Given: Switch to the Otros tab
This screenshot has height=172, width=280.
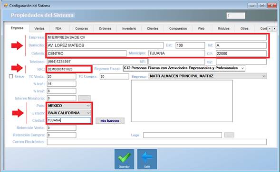Looking at the screenshot, I should (x=244, y=28).
